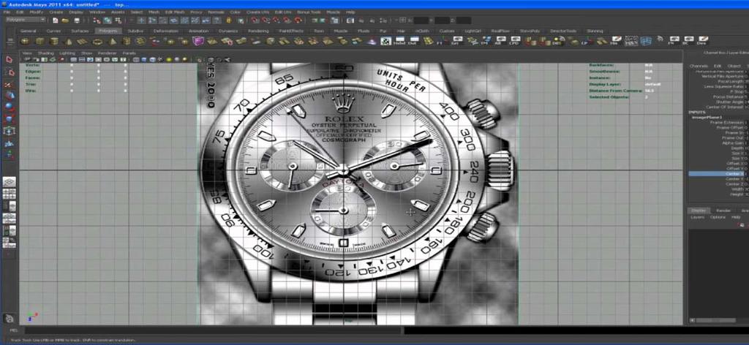
Task: Click the MEL command line field
Action: pyautogui.click(x=212, y=330)
